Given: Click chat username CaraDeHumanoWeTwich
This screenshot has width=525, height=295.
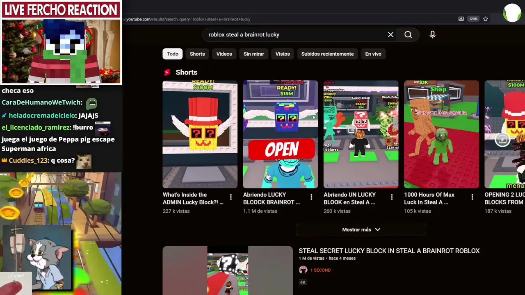Looking at the screenshot, I should point(42,102).
